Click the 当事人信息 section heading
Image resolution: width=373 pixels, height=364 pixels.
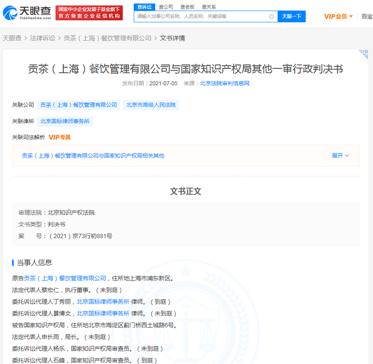tap(34, 263)
